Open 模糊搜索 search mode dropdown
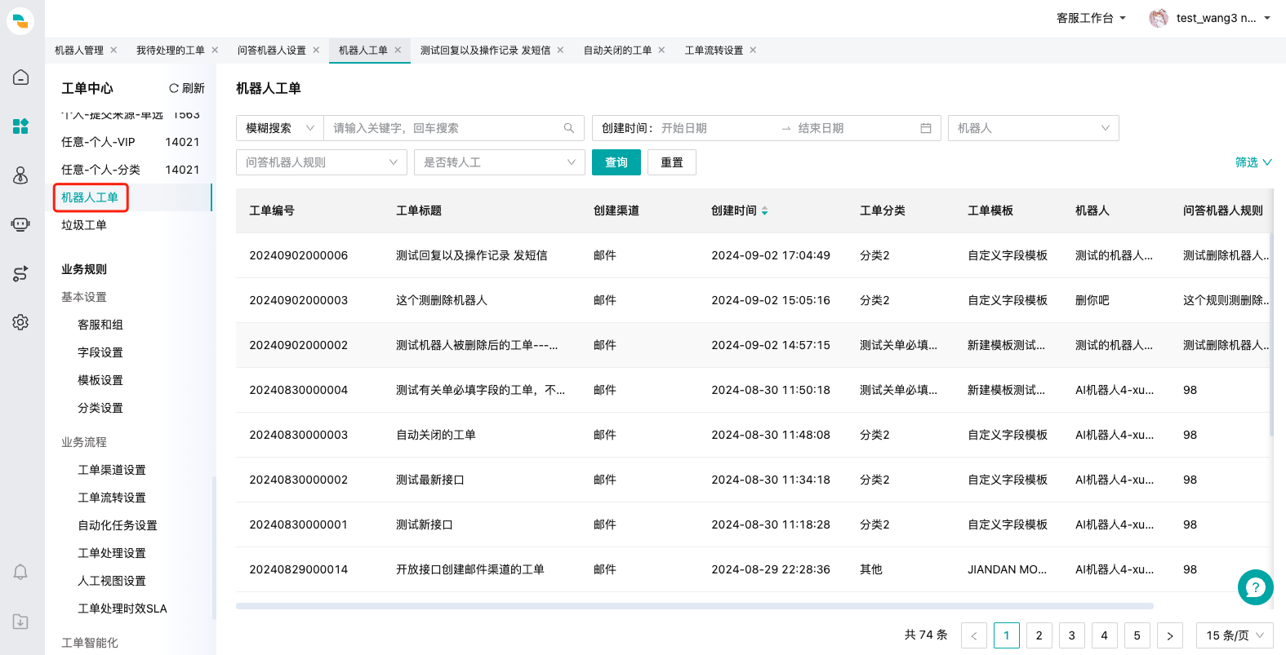 pos(280,128)
